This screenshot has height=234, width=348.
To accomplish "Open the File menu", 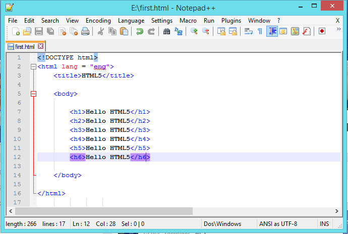I will coord(13,21).
